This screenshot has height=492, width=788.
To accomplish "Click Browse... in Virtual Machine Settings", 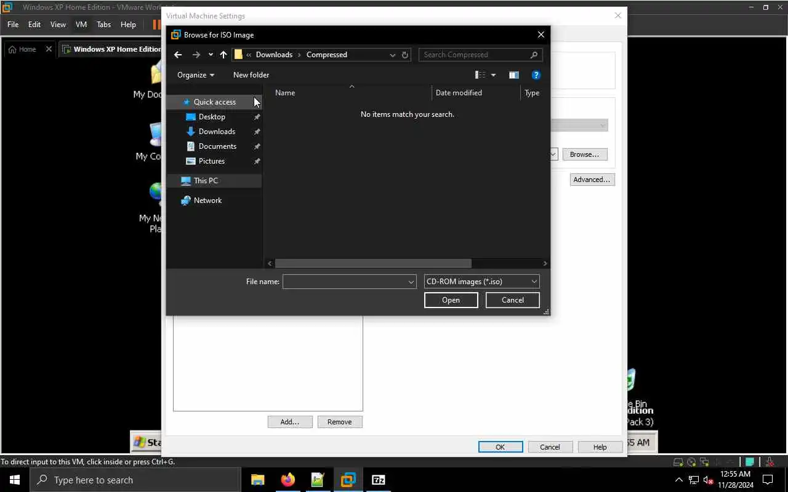I will 584,154.
